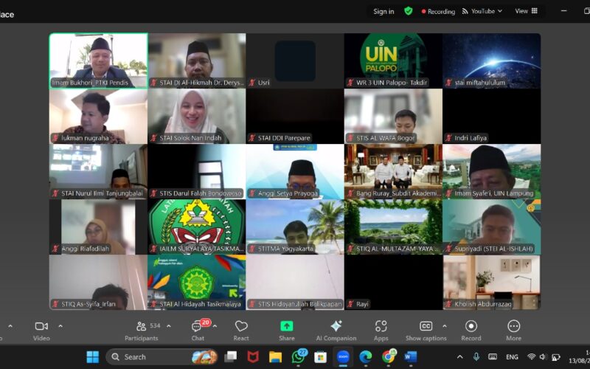
Task: Click the Rayi name label
Action: [x=362, y=304]
